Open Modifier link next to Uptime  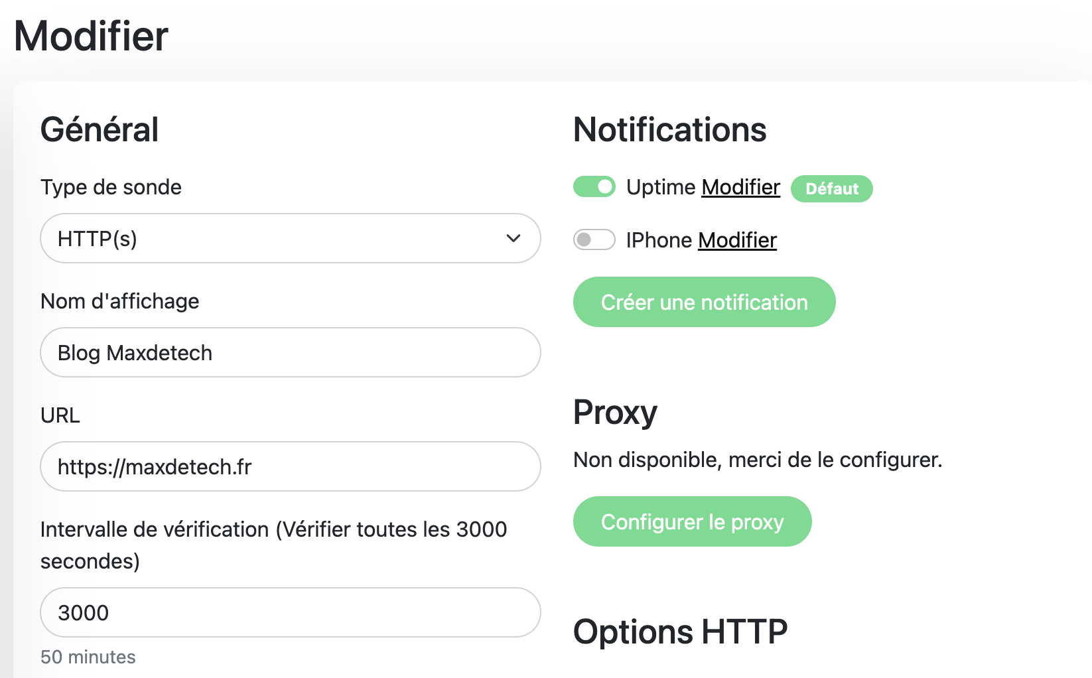tap(740, 187)
